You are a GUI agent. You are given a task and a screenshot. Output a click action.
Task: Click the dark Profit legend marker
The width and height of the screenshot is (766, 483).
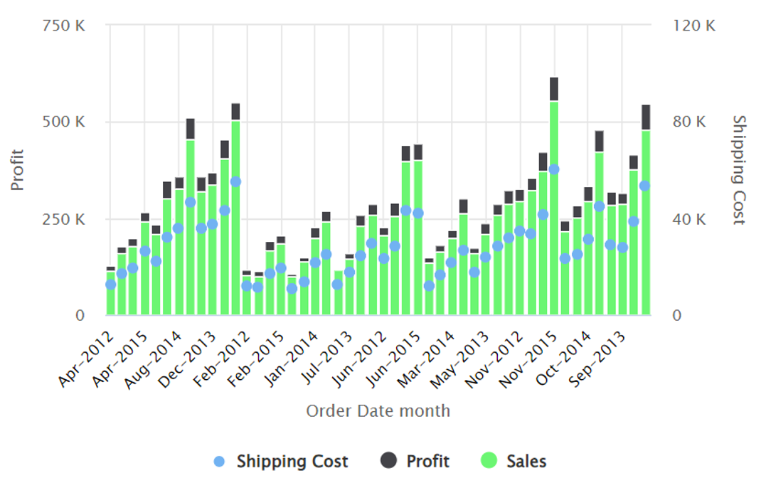[x=388, y=461]
